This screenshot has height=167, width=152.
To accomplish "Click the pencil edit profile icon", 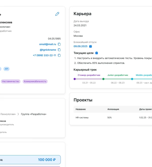I will (x=57, y=14).
